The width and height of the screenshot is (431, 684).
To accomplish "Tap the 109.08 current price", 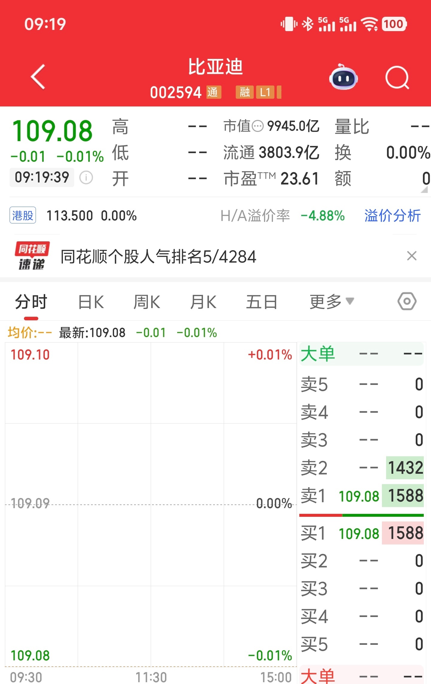I will pyautogui.click(x=52, y=131).
